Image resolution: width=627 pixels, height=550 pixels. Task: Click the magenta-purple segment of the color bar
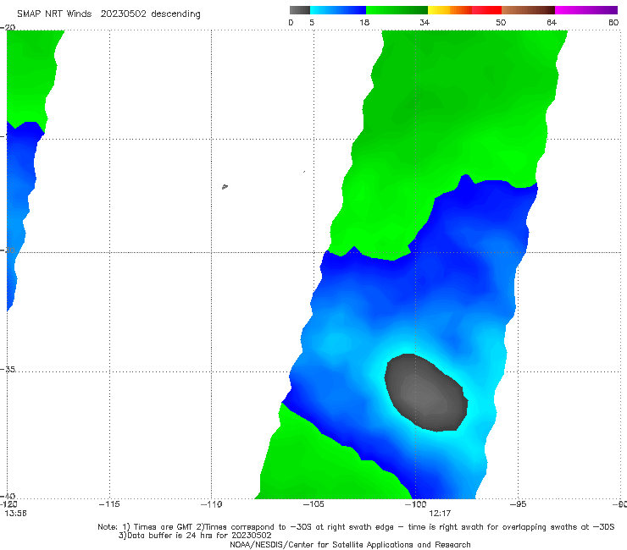[586, 10]
